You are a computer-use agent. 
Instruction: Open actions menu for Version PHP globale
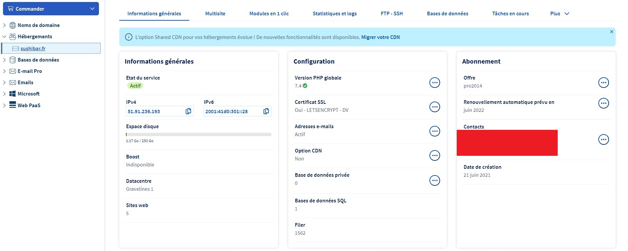(x=434, y=83)
